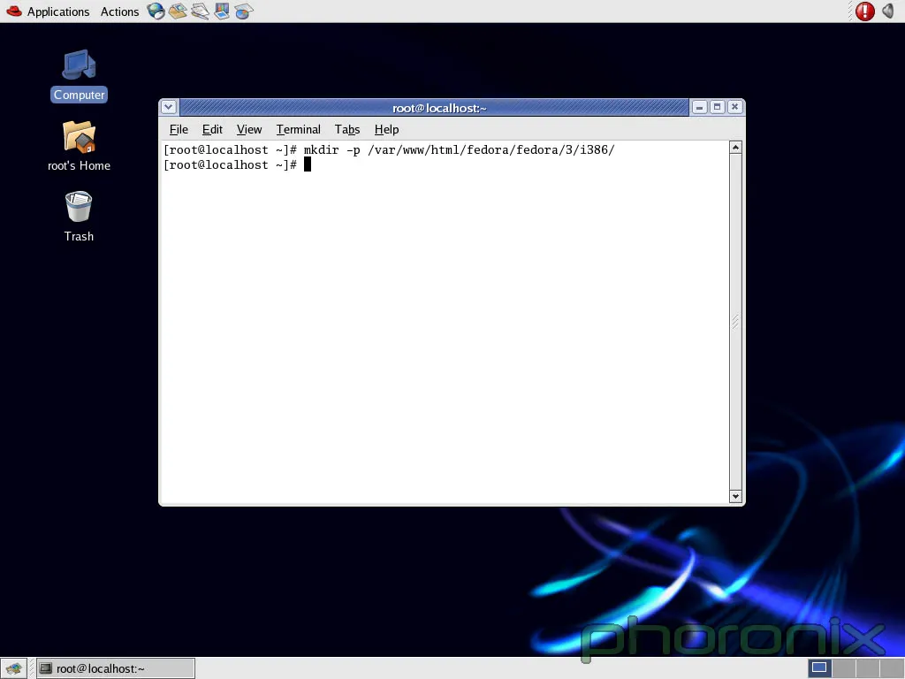Select the root's Home folder icon
The width and height of the screenshot is (905, 679).
pos(79,146)
